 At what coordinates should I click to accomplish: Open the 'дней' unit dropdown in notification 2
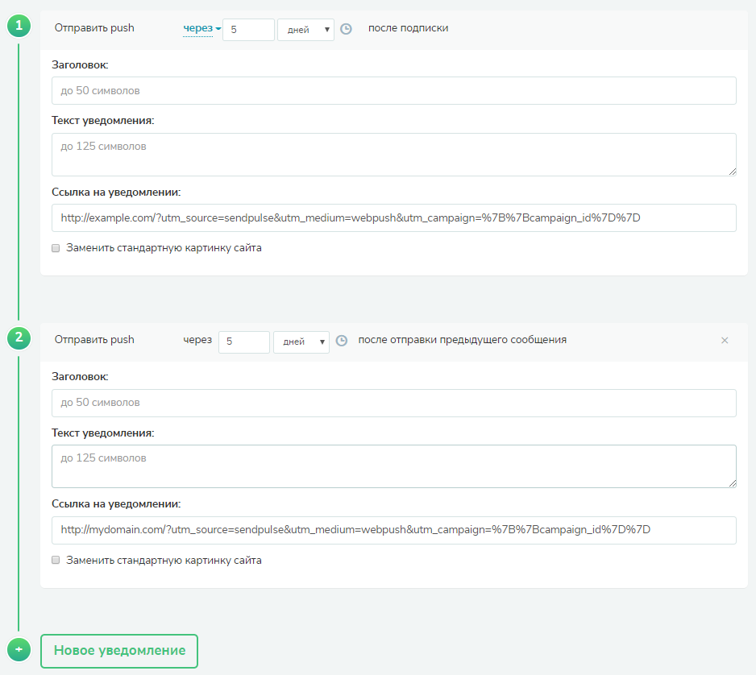click(301, 342)
